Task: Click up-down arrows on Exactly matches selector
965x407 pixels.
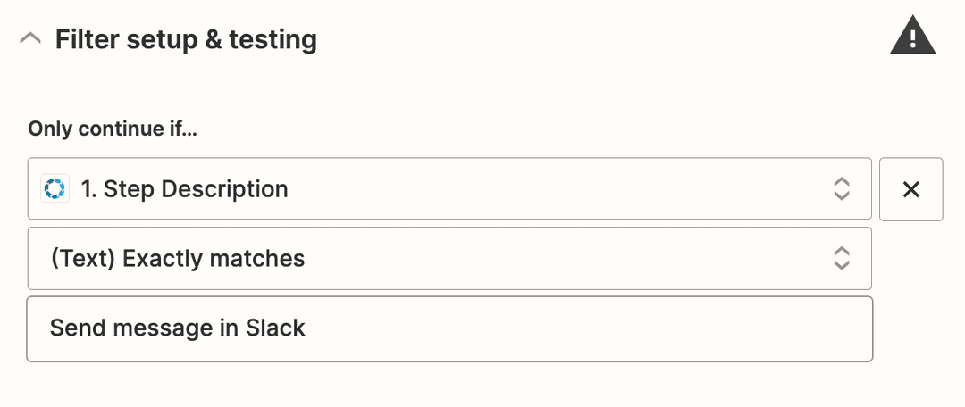Action: [x=841, y=259]
